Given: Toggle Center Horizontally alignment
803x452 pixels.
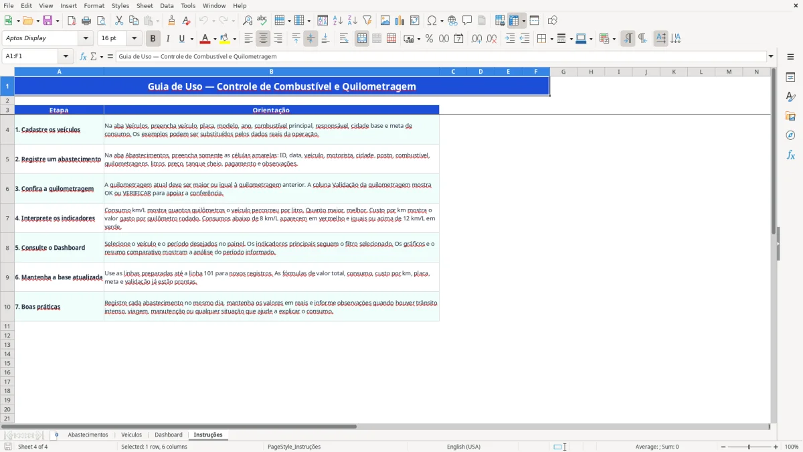Looking at the screenshot, I should [263, 39].
